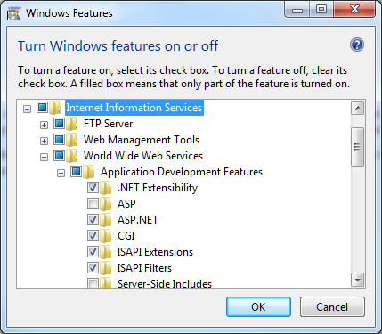Minimize the Windows Features window
This screenshot has height=334, width=382.
tap(297, 10)
